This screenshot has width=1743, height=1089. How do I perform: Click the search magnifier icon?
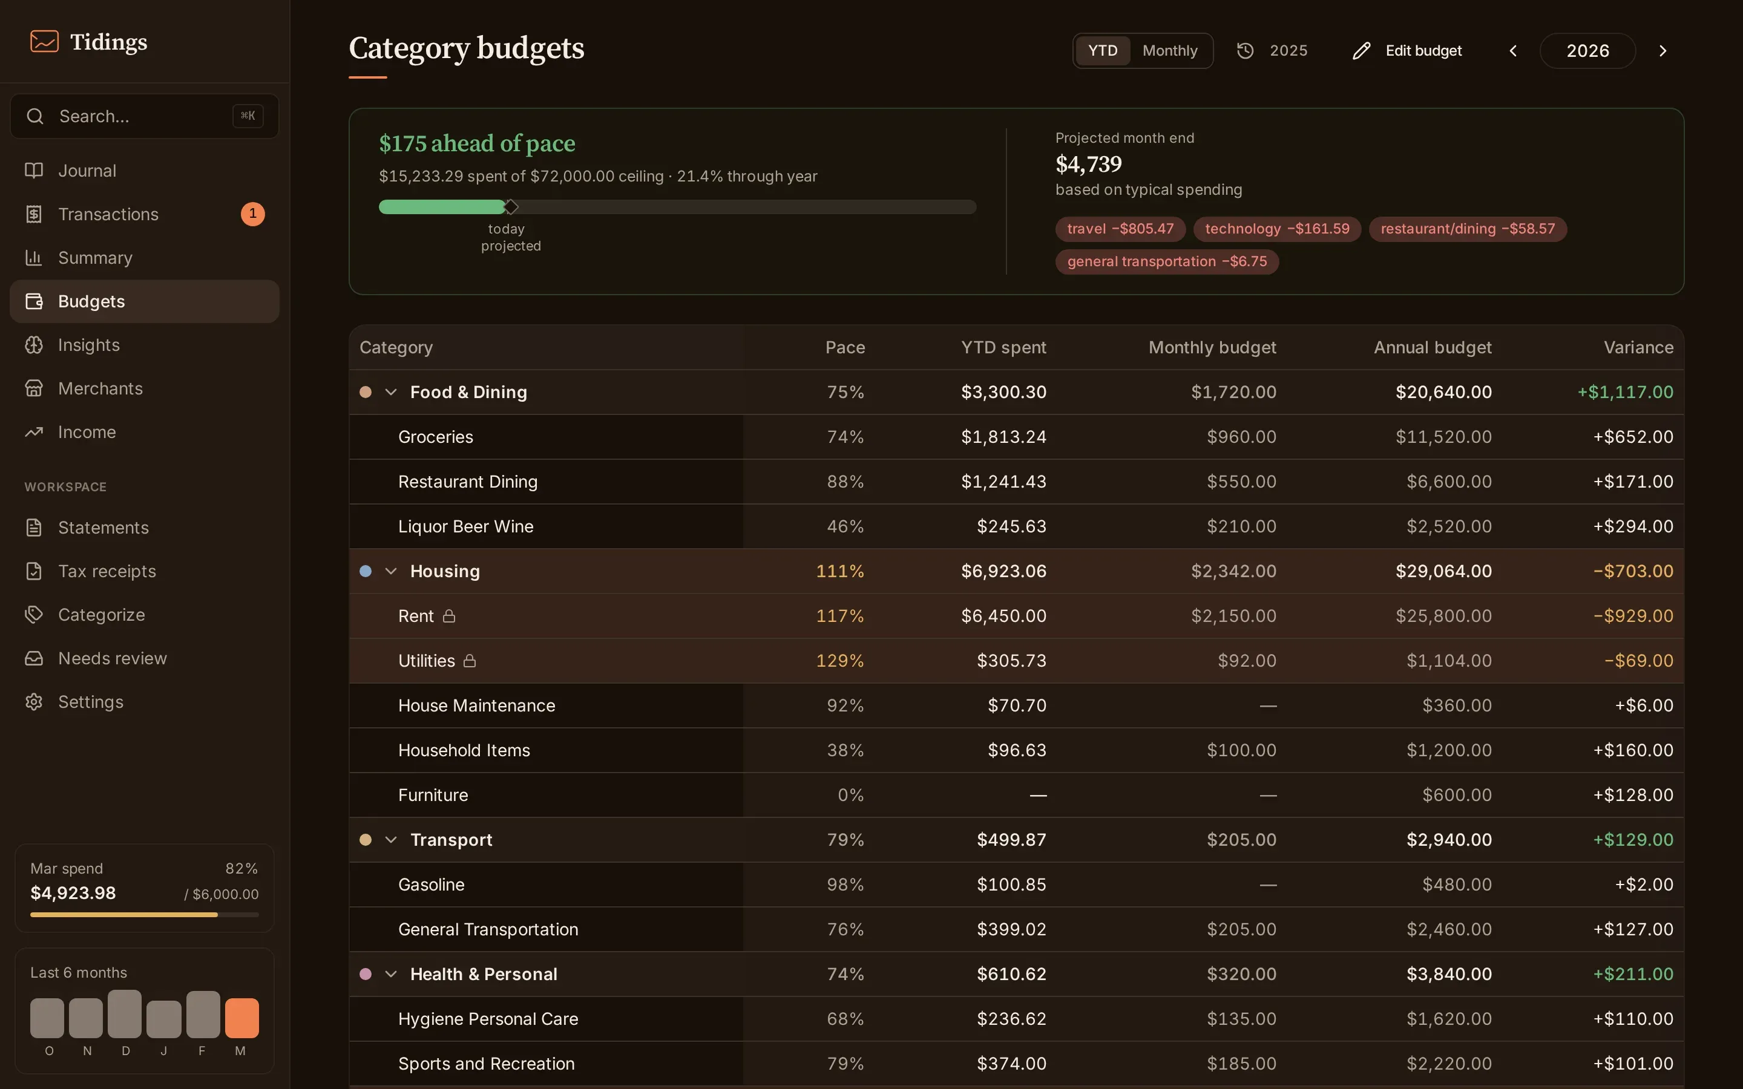pos(34,116)
